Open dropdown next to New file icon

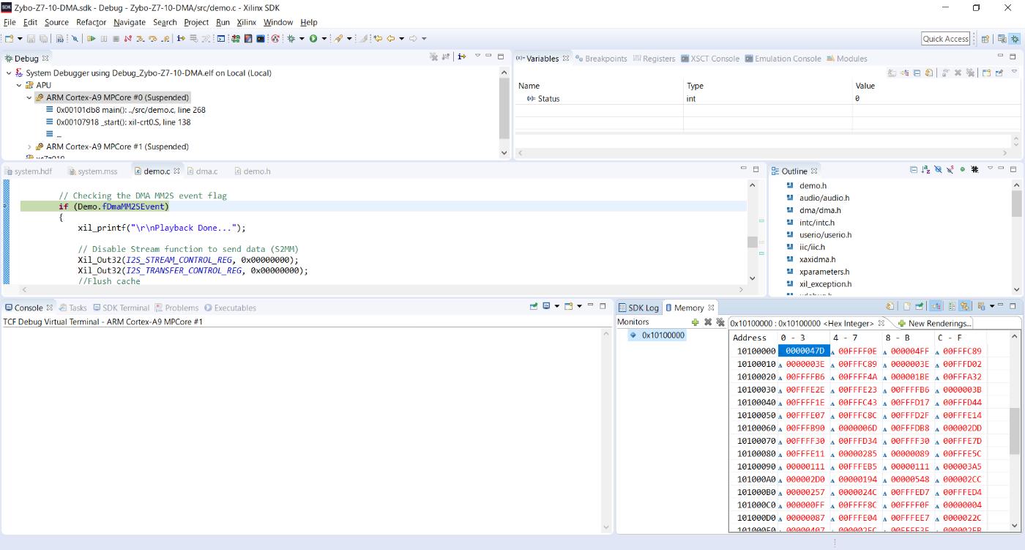(x=20, y=38)
